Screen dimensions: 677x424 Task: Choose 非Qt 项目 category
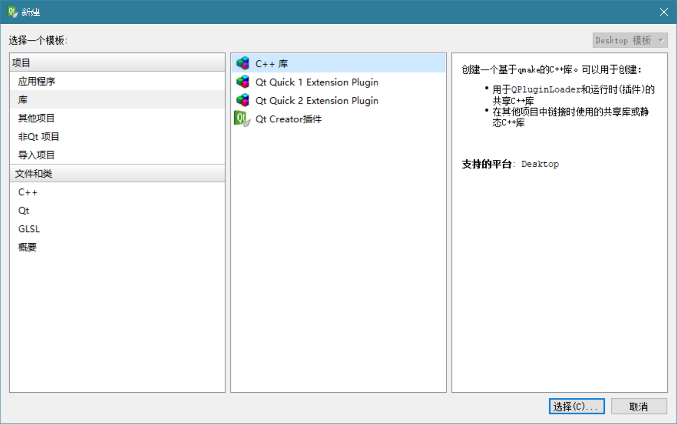coord(39,137)
